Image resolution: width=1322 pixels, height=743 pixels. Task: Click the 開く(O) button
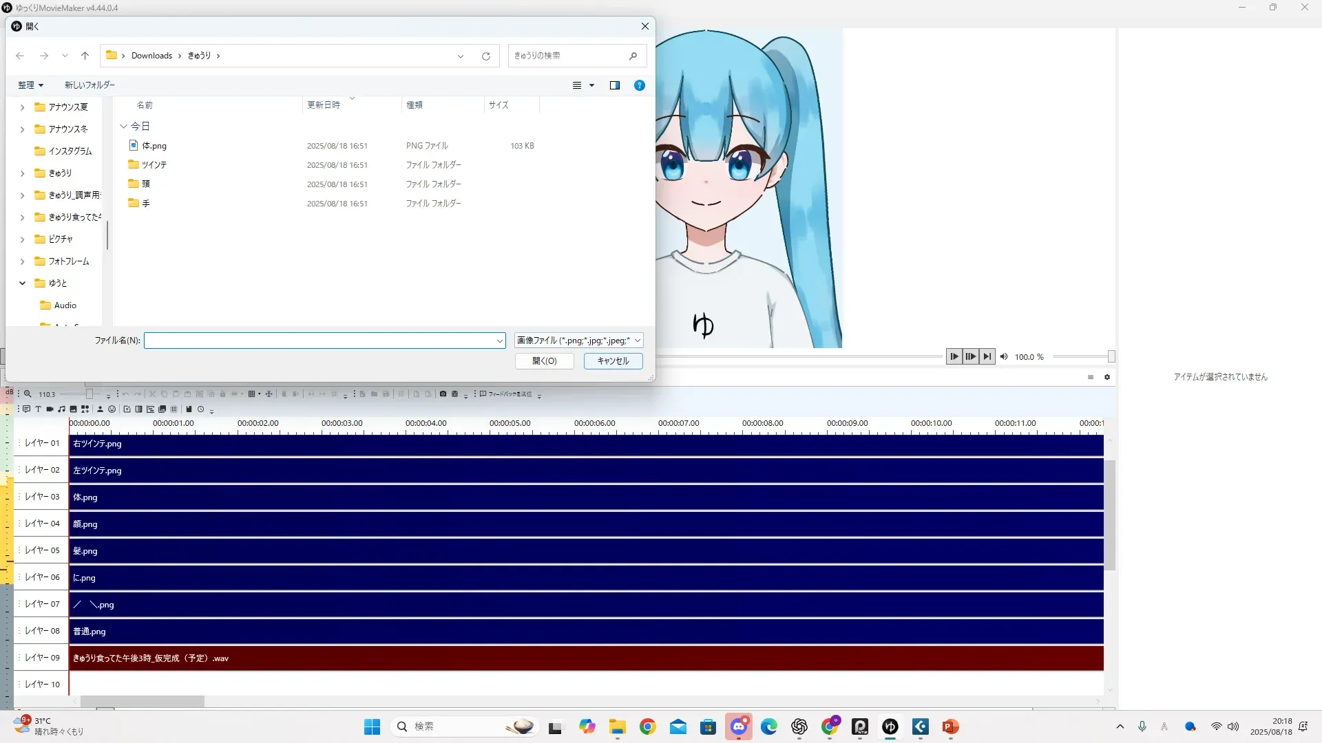pyautogui.click(x=544, y=361)
